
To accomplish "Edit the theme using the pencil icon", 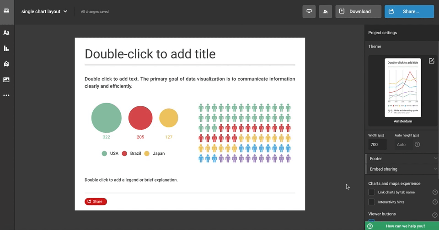I will [431, 61].
